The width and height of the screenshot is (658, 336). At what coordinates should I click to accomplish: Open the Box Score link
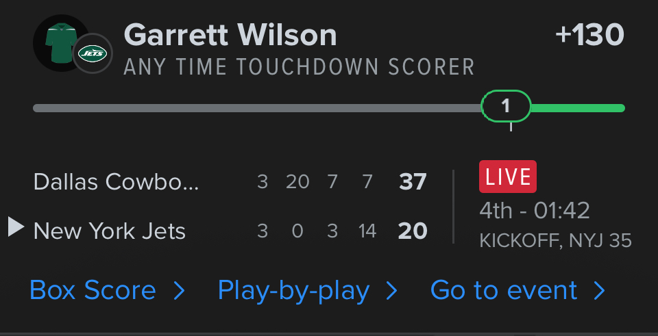tap(93, 291)
